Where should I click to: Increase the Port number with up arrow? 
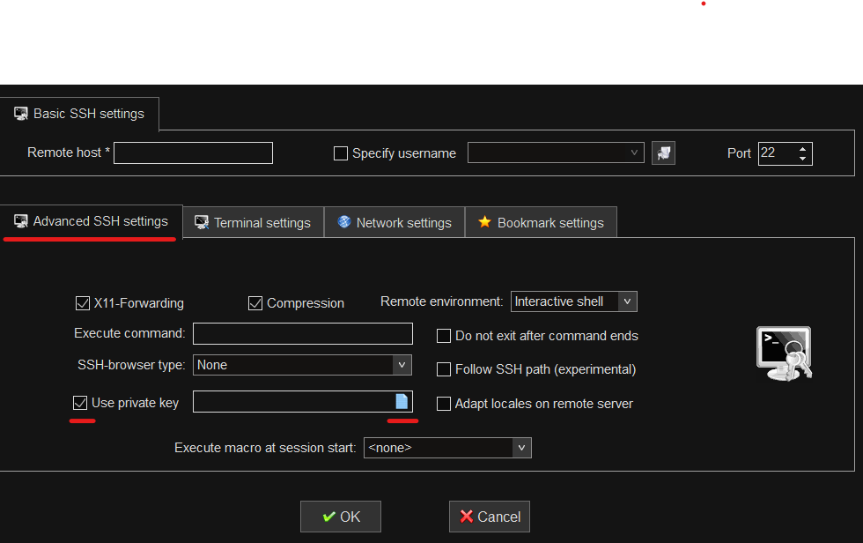coord(802,149)
